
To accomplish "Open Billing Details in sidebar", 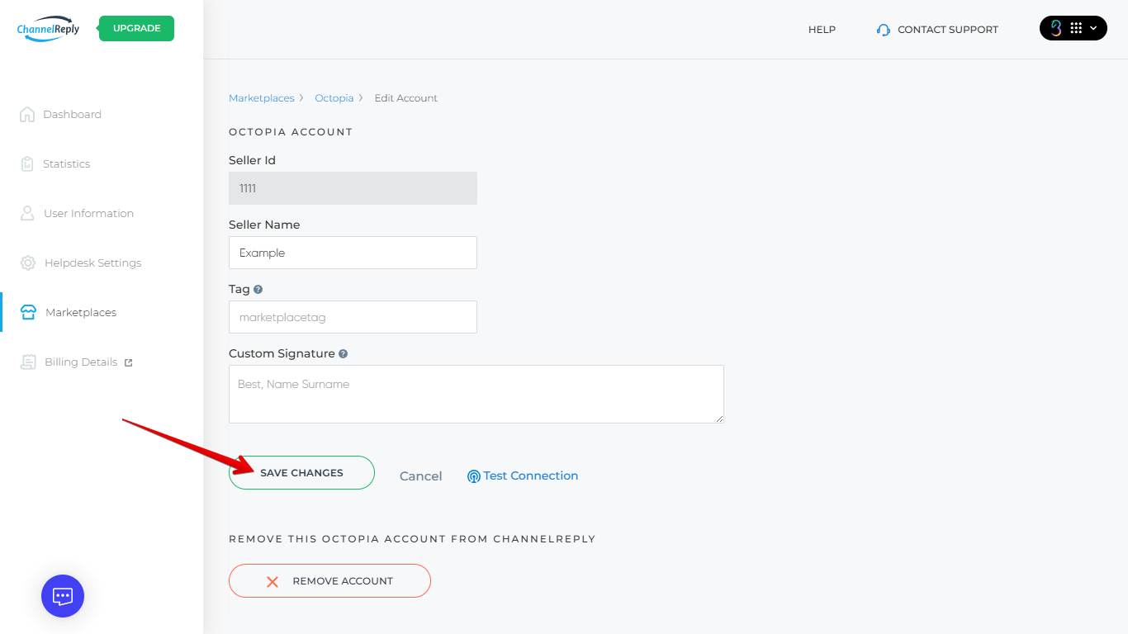I will click(x=81, y=362).
